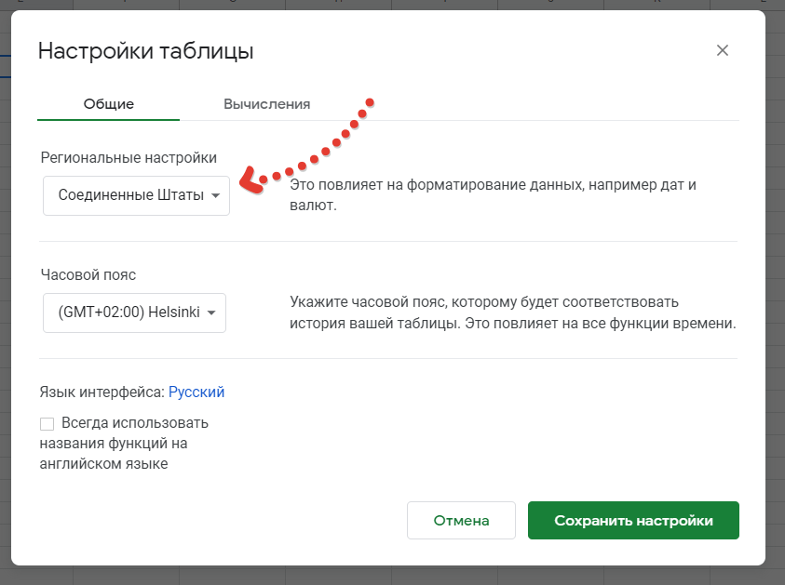This screenshot has width=785, height=585.
Task: Enable always use English function names checkbox
Action: pyautogui.click(x=47, y=424)
